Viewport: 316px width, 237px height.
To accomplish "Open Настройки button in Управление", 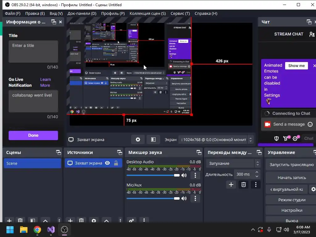I will pos(291,210).
